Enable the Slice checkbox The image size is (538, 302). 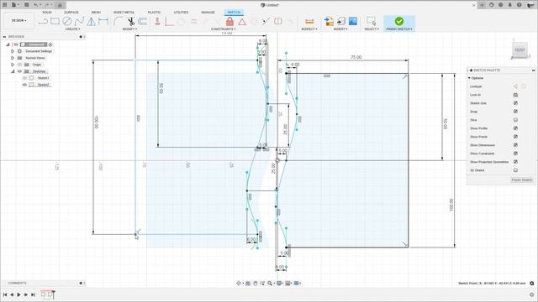pyautogui.click(x=515, y=120)
